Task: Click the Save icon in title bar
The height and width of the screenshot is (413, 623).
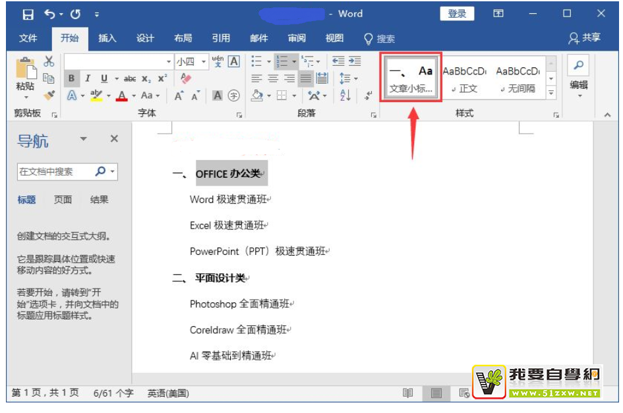Action: (x=28, y=14)
